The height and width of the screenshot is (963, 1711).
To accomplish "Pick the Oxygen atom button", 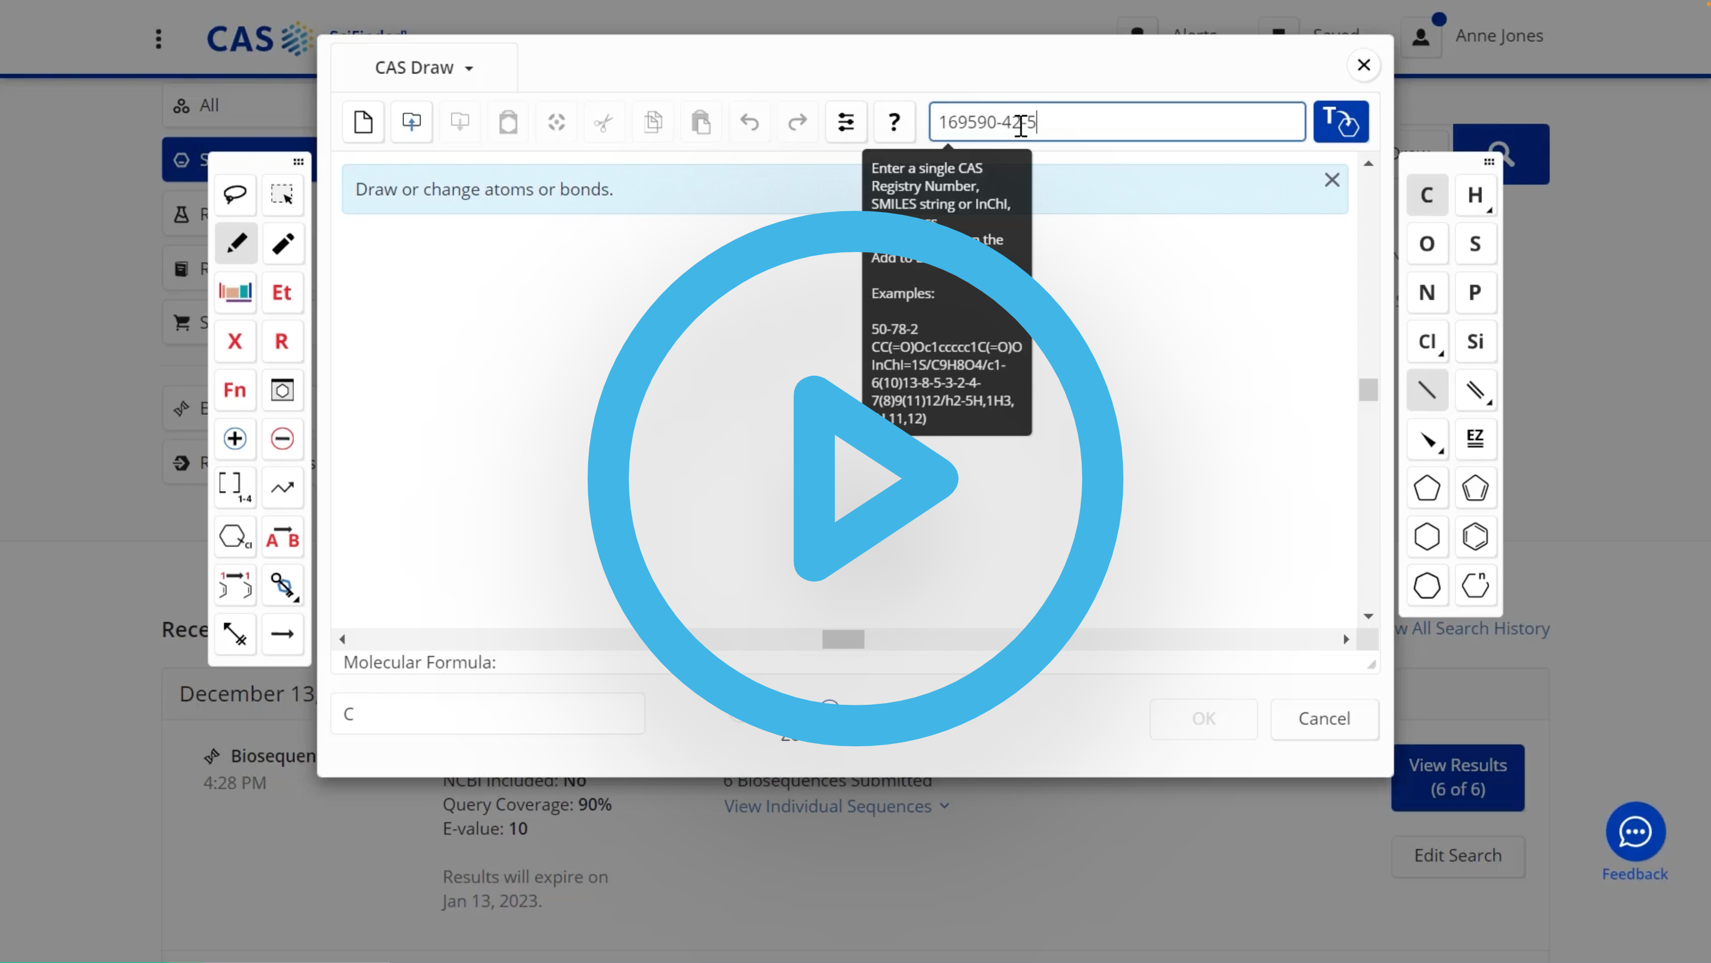I will (1427, 243).
